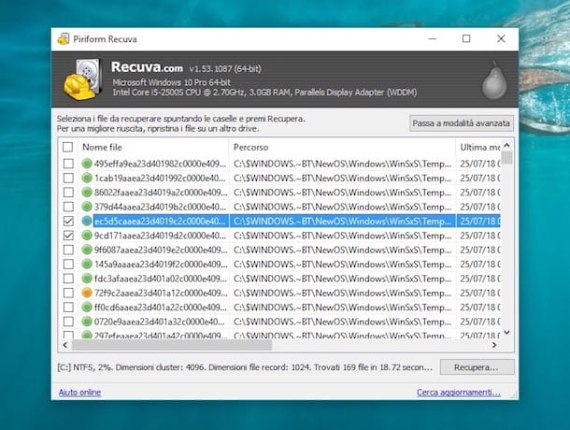The height and width of the screenshot is (430, 570).
Task: Select file name 0720e9aaea23d401a32c0000e40...
Action: tap(160, 322)
